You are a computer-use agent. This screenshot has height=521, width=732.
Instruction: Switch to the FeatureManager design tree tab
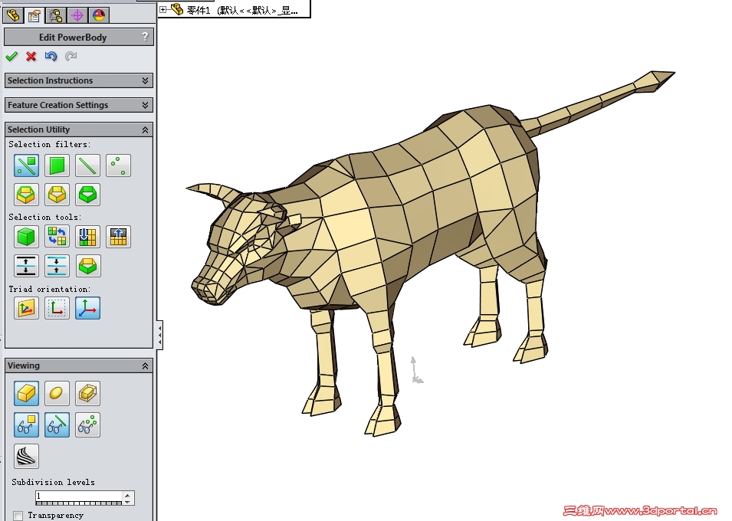pos(13,15)
